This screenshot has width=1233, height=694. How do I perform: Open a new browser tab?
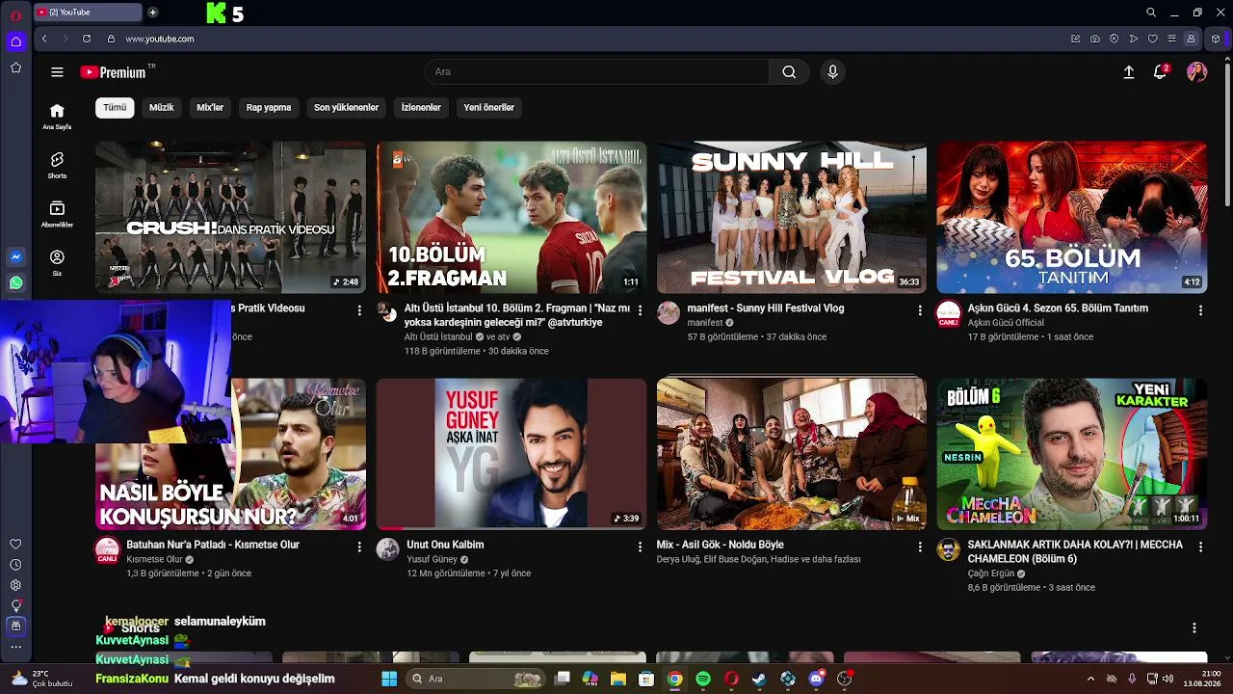(153, 13)
